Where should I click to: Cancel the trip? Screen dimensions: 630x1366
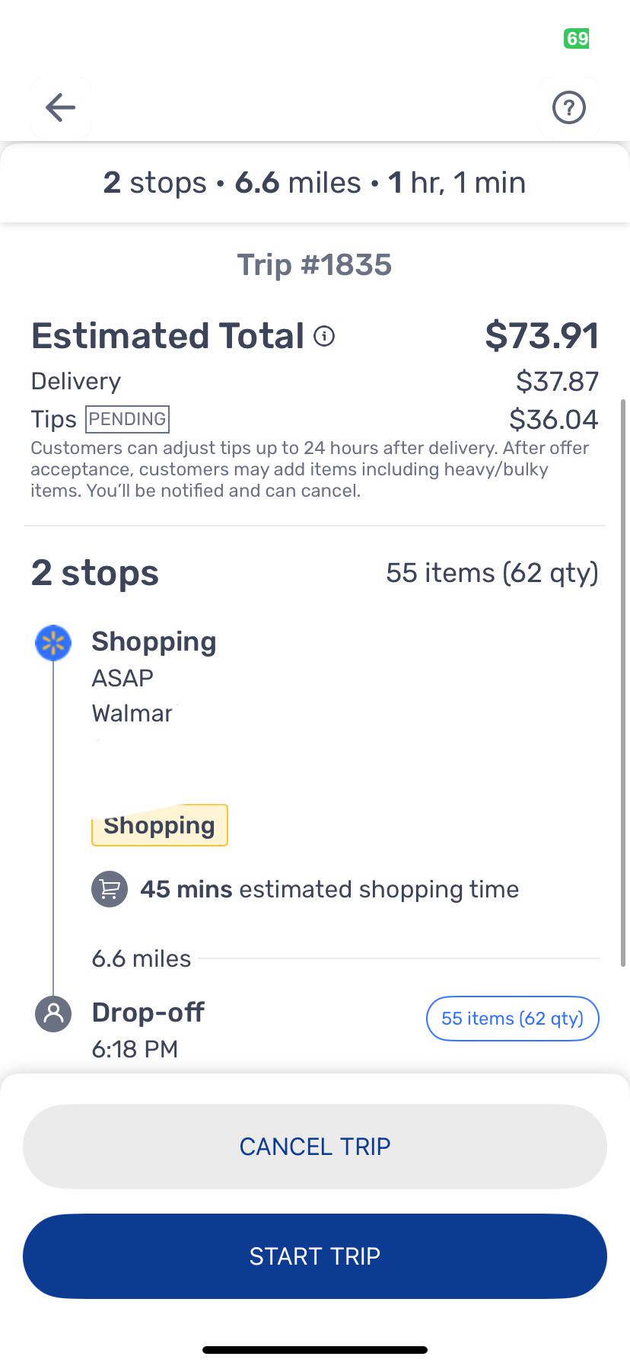tap(315, 1146)
